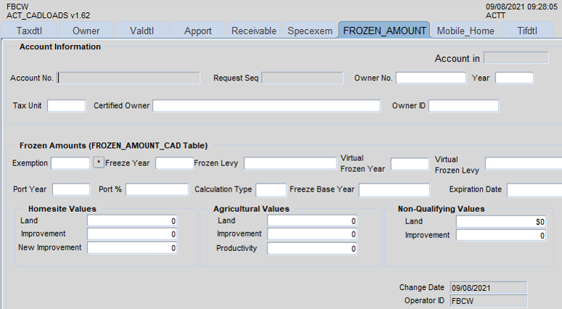Focus the Owner ID input field
562x309 pixels.
[x=463, y=106]
